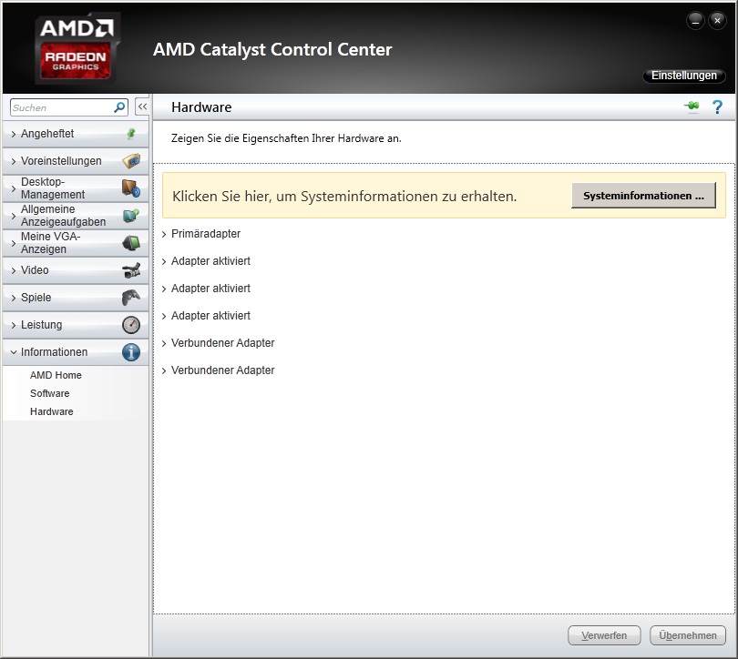Open AMD Home page
The height and width of the screenshot is (659, 738).
tap(56, 375)
